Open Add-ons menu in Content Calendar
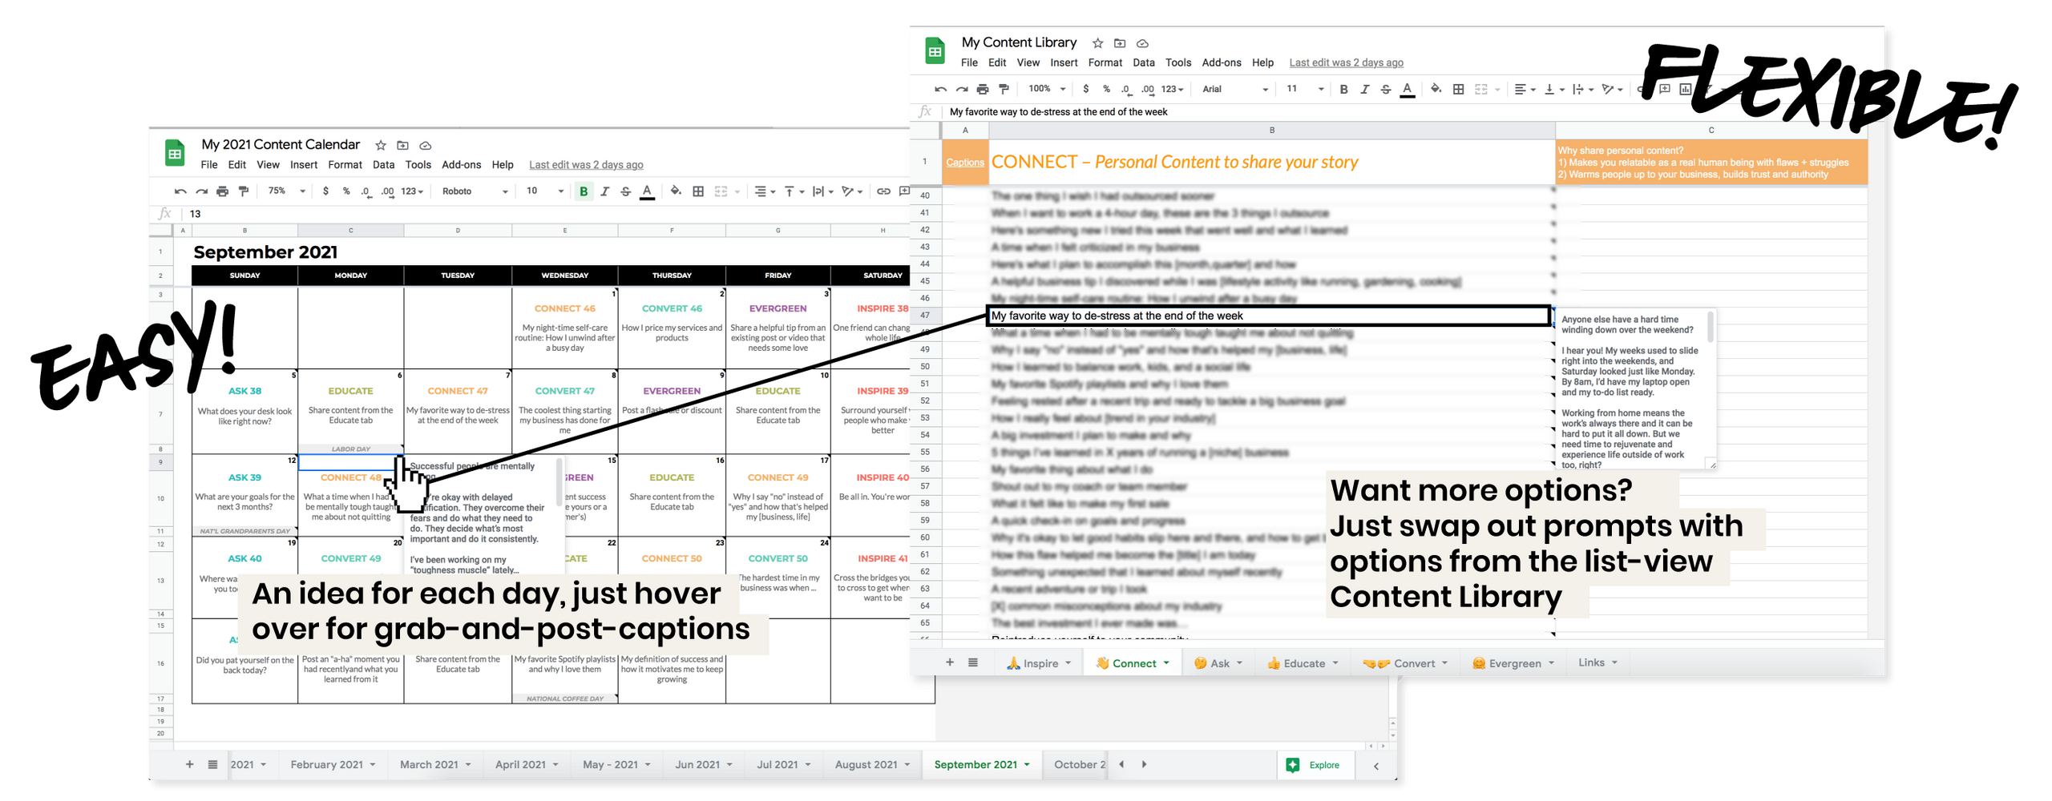The image size is (2052, 801). pyautogui.click(x=462, y=165)
